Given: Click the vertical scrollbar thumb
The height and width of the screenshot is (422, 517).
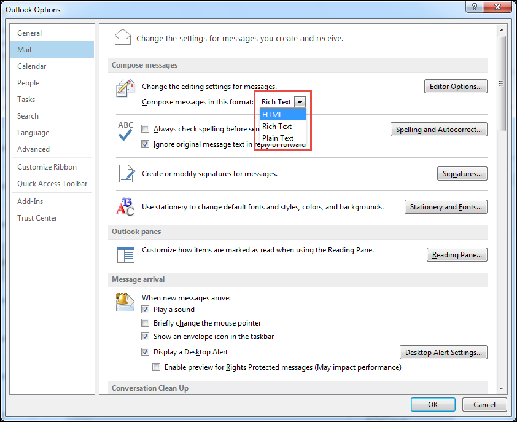Looking at the screenshot, I should click(502, 84).
